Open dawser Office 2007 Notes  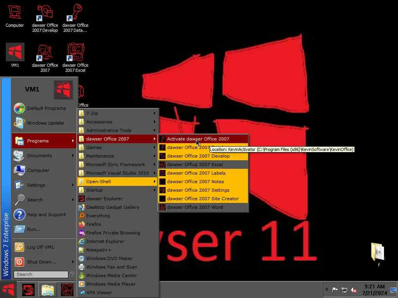pyautogui.click(x=203, y=182)
